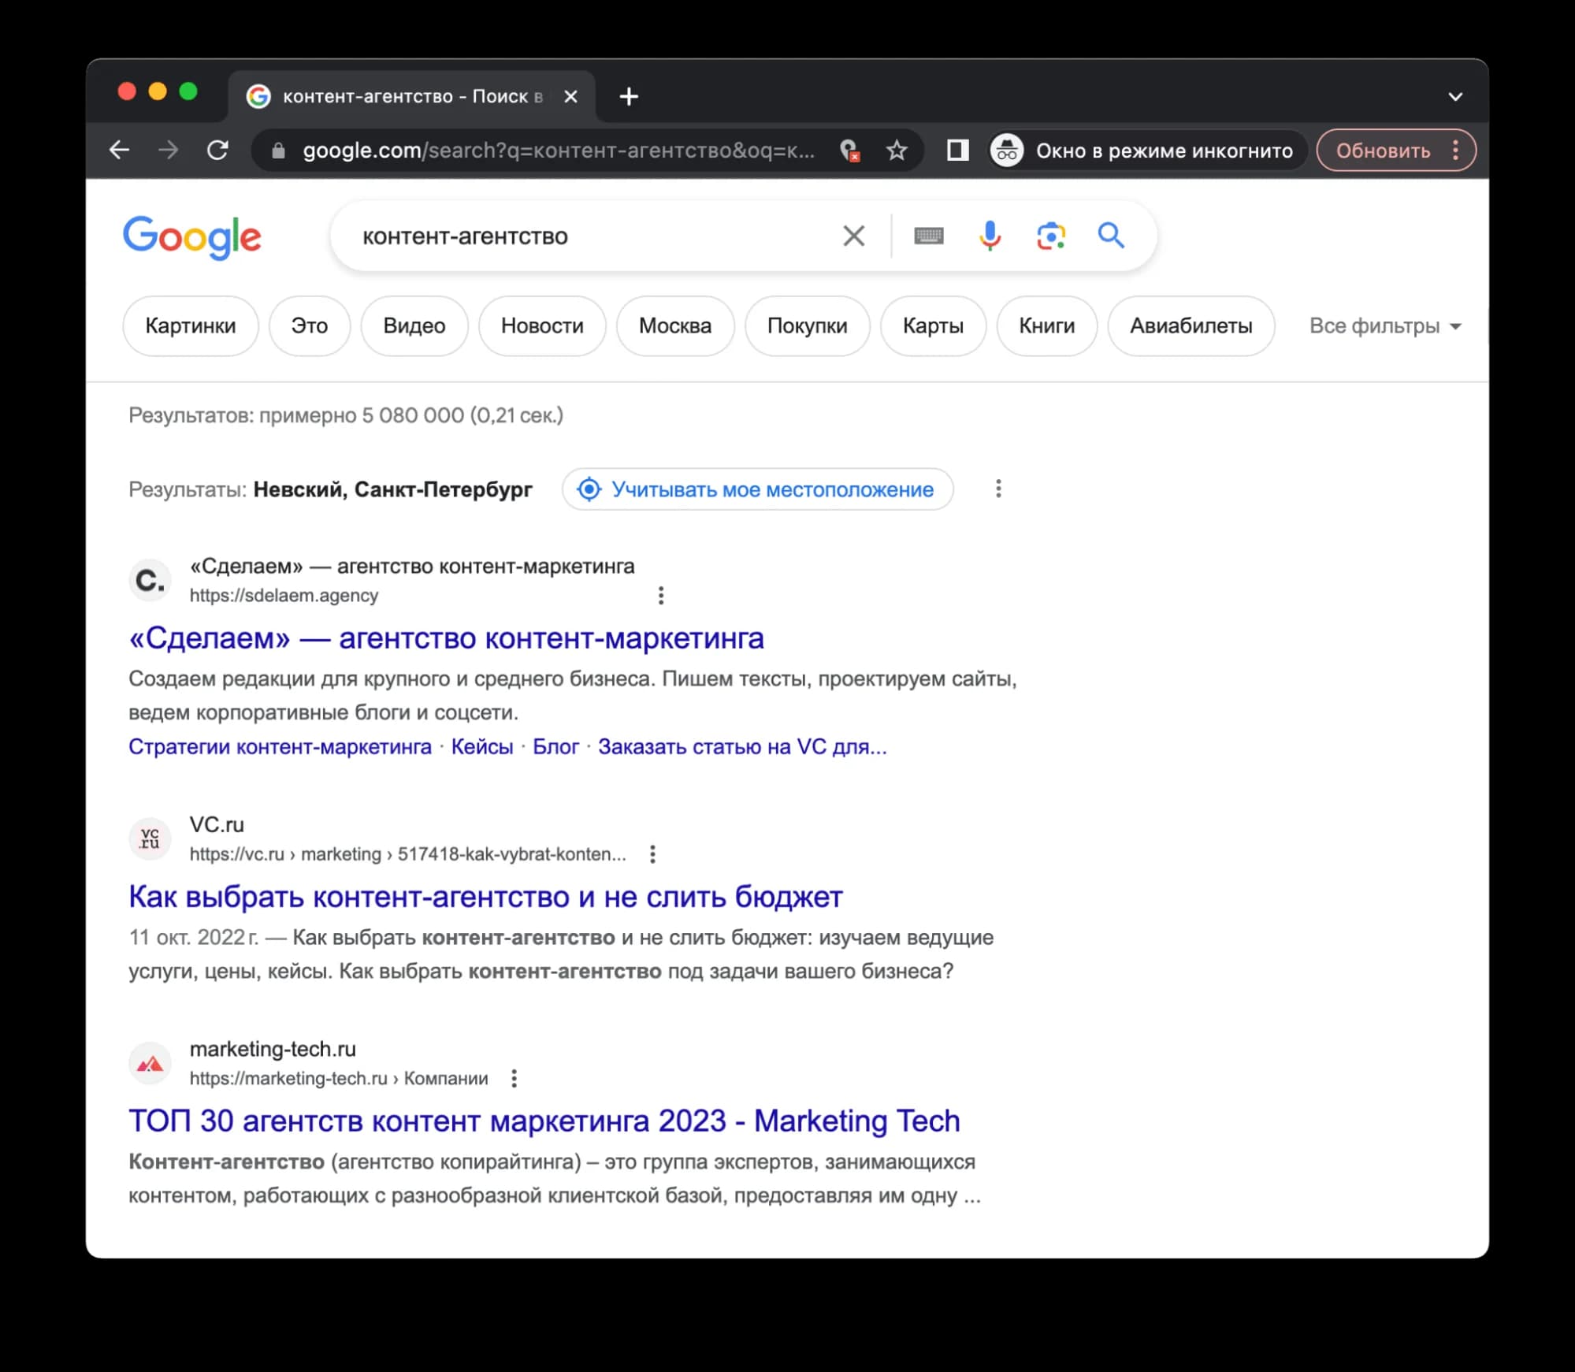The width and height of the screenshot is (1575, 1372).
Task: Reload the page with the refresh arrow
Action: coord(218,150)
